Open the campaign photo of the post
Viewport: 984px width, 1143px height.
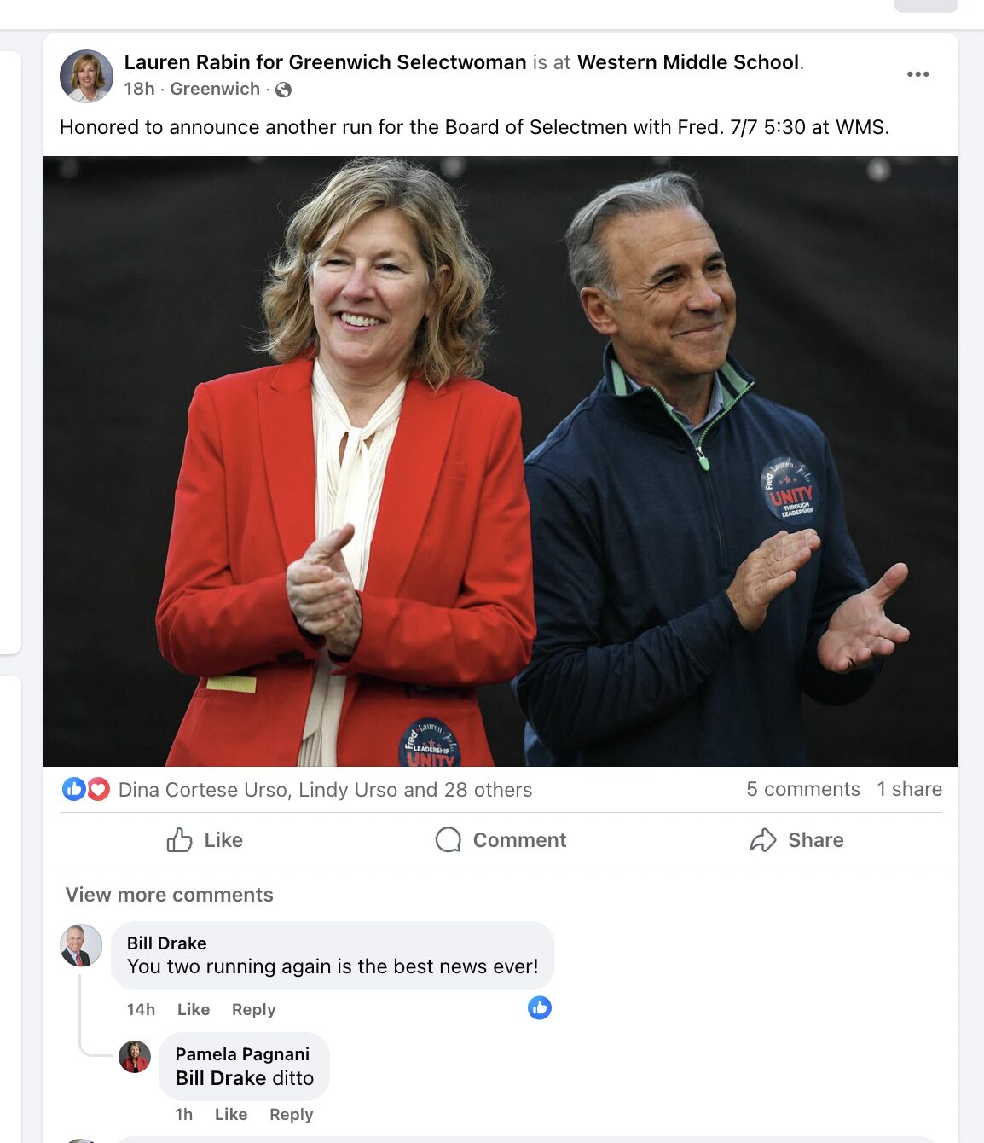501,461
